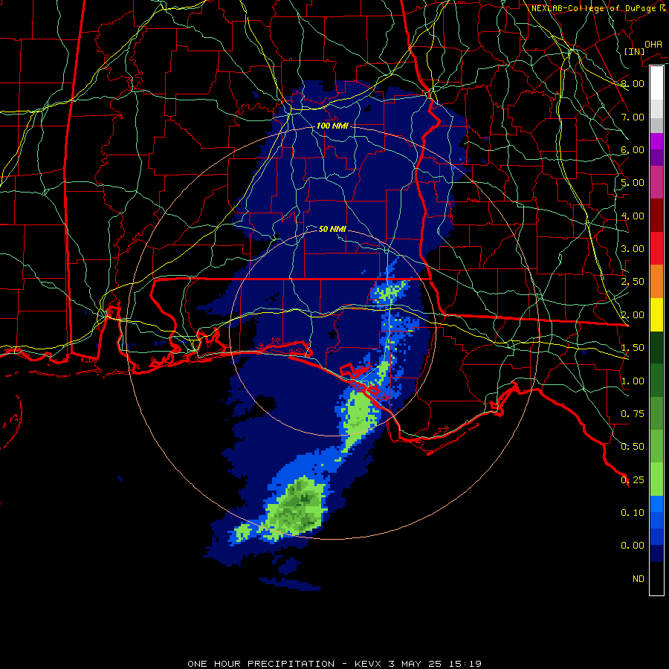Click the 'OHA' product code label
The width and height of the screenshot is (669, 669).
653,45
